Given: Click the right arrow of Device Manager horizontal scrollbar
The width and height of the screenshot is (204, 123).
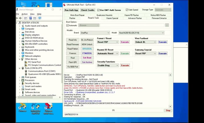Looking at the screenshot, I should [60, 97].
